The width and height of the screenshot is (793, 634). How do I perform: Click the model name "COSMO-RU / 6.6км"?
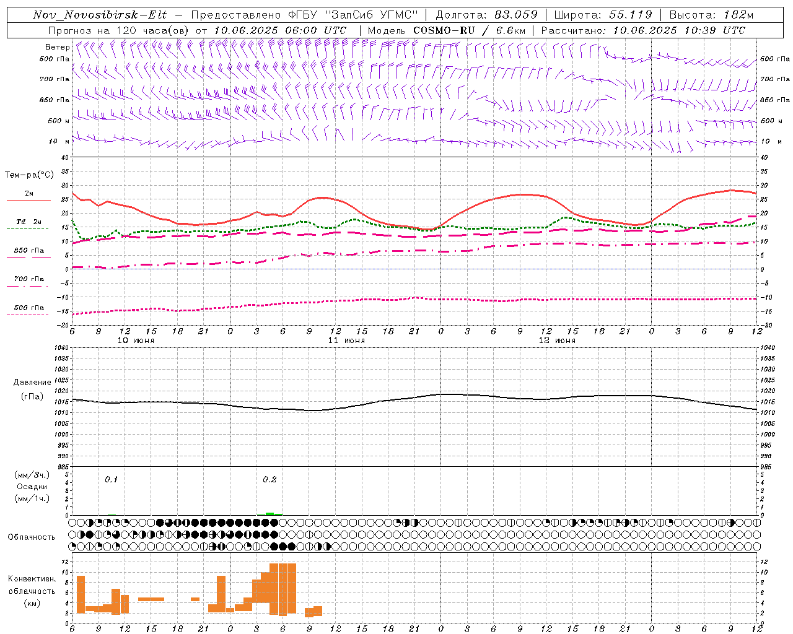click(x=469, y=30)
